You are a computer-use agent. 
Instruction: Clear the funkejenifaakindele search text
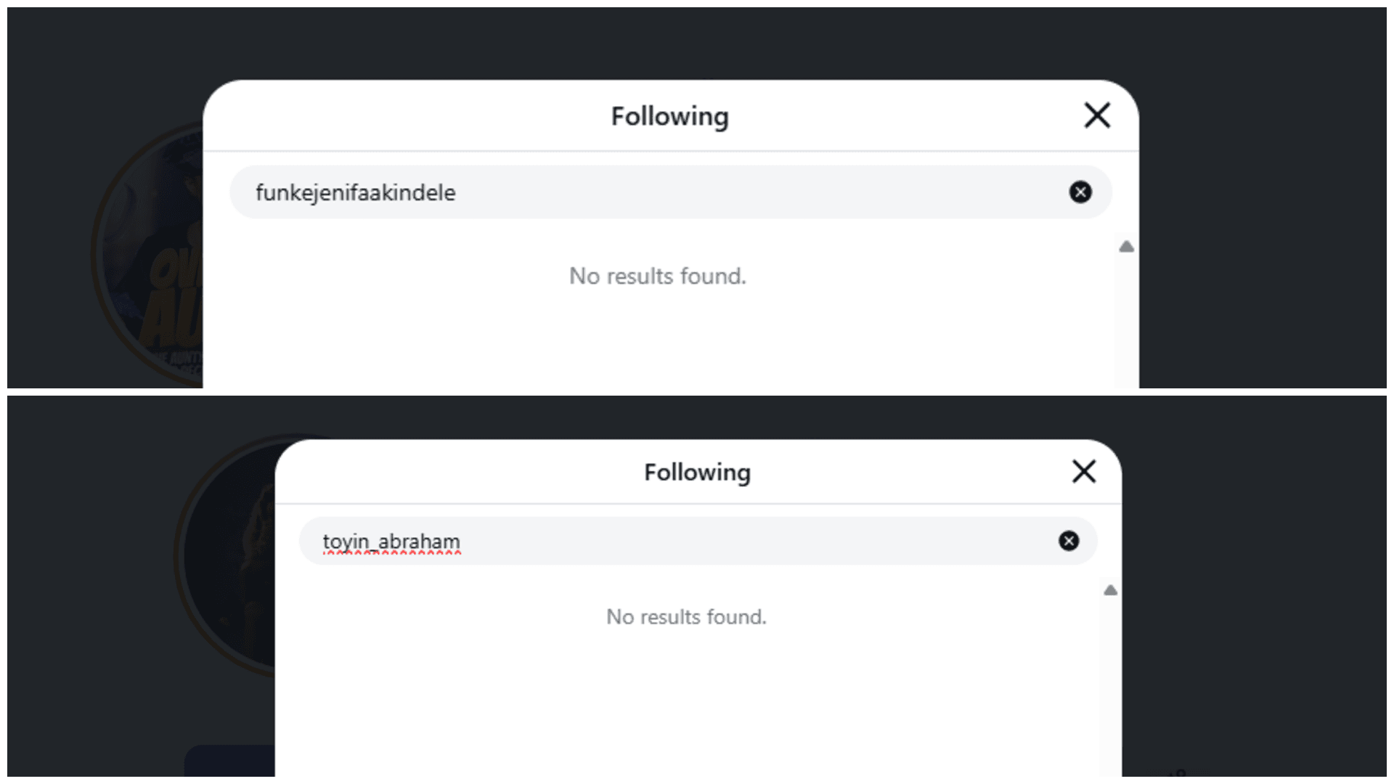tap(1080, 192)
